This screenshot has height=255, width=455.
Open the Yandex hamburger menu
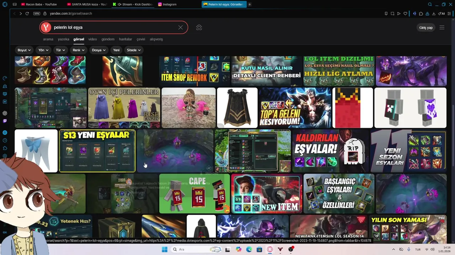point(442,27)
